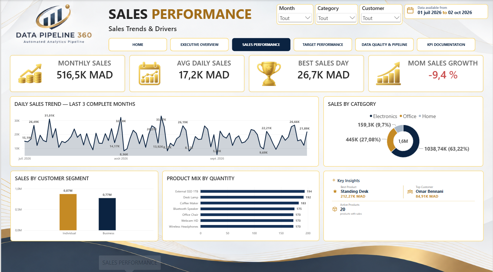Viewport: 493px width, 272px height.
Task: Click the 0,77M Business bar label
Action: pyautogui.click(x=107, y=195)
